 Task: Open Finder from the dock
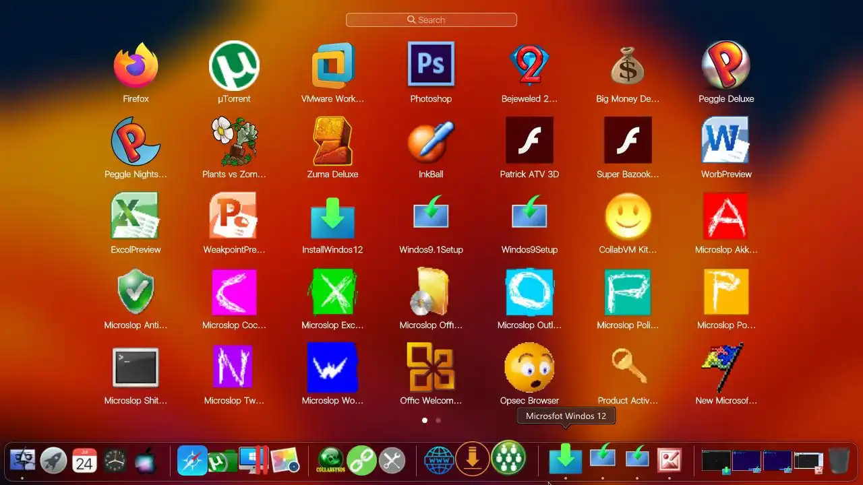coord(22,461)
